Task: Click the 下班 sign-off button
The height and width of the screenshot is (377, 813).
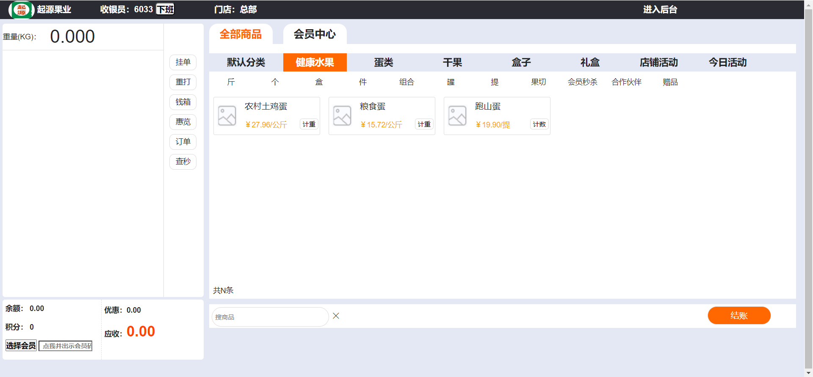Action: [165, 9]
